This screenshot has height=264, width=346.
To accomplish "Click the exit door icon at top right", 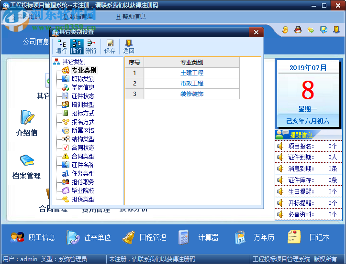I will click(x=336, y=30).
